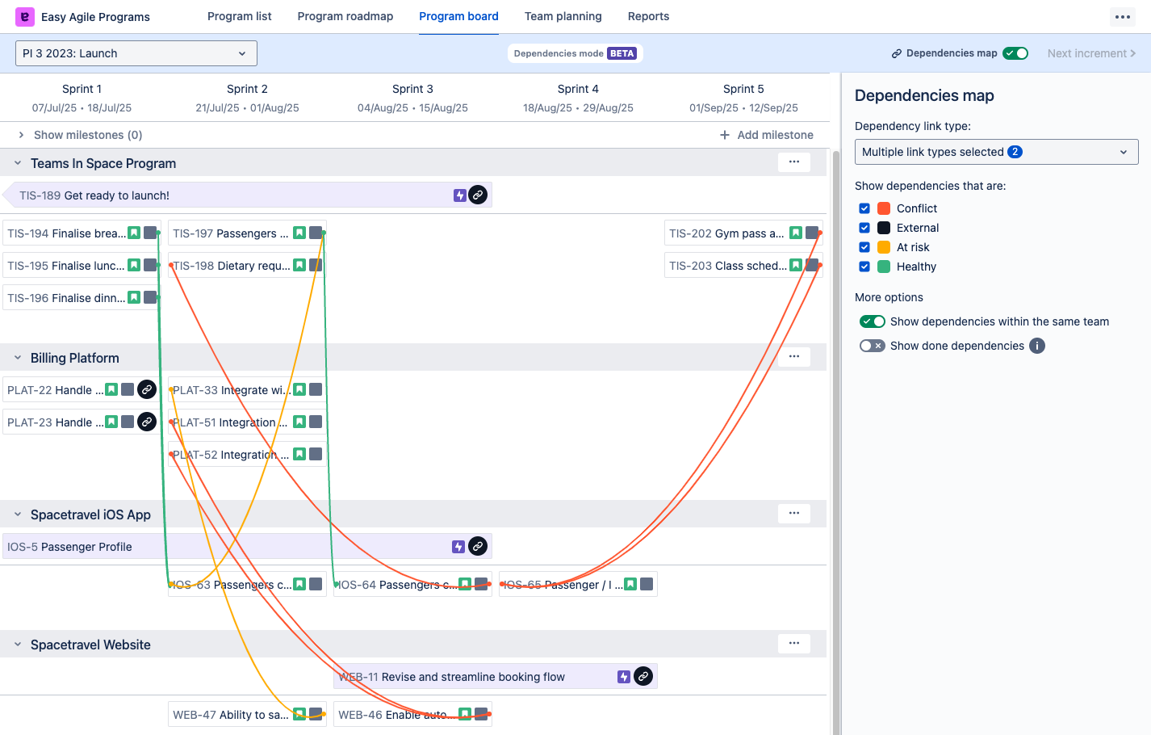Open the Team planning view

[x=563, y=16]
